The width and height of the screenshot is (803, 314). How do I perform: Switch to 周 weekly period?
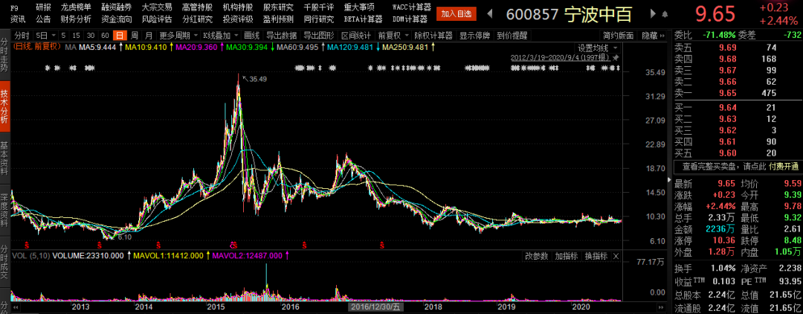click(134, 36)
